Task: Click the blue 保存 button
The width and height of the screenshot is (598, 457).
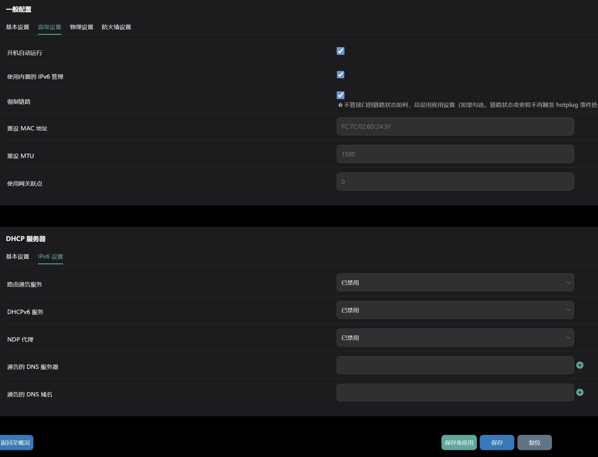Action: pyautogui.click(x=497, y=442)
